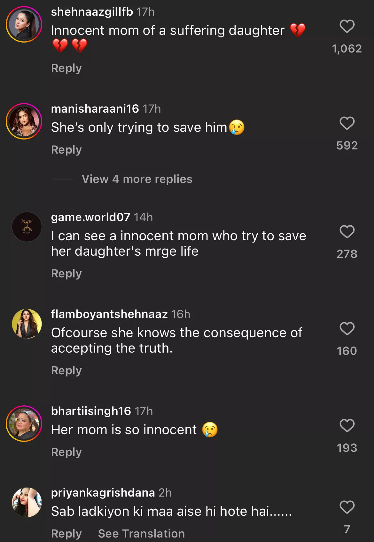Expand "View 4 more replies"
The height and width of the screenshot is (542, 374).
click(137, 179)
